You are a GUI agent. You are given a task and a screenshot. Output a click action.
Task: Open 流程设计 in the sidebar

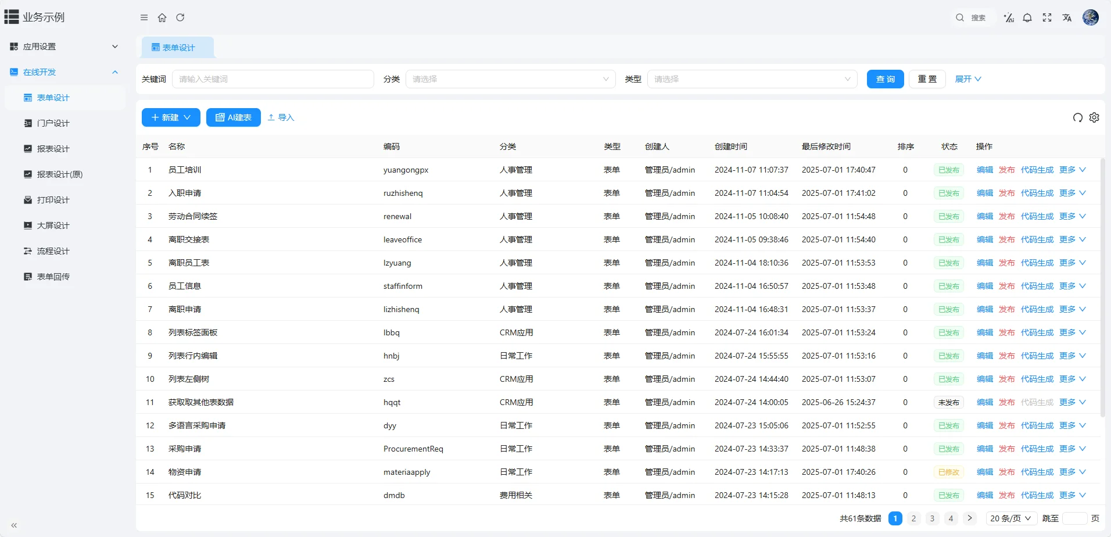(x=65, y=251)
